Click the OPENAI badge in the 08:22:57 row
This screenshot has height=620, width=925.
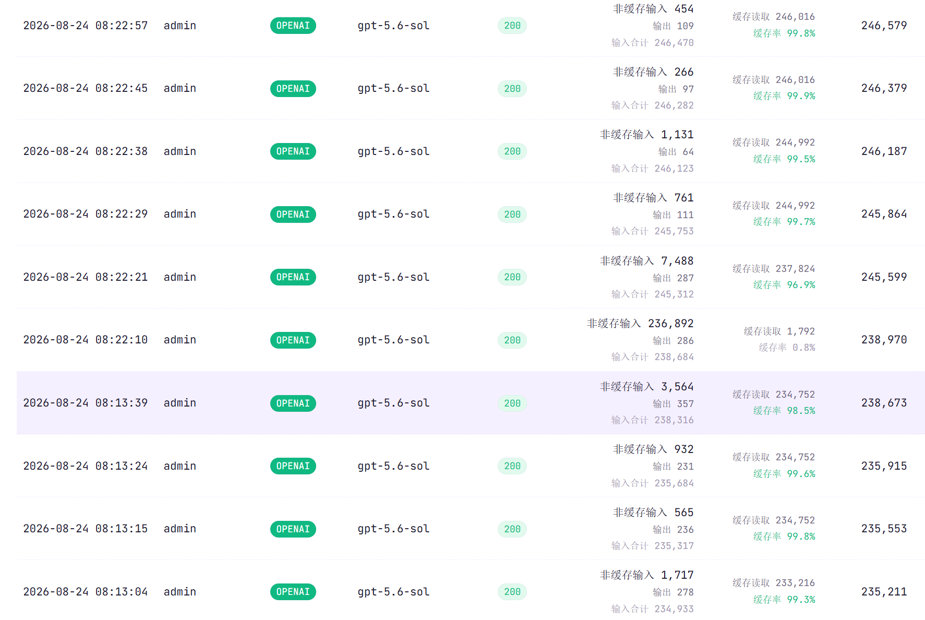click(x=293, y=26)
